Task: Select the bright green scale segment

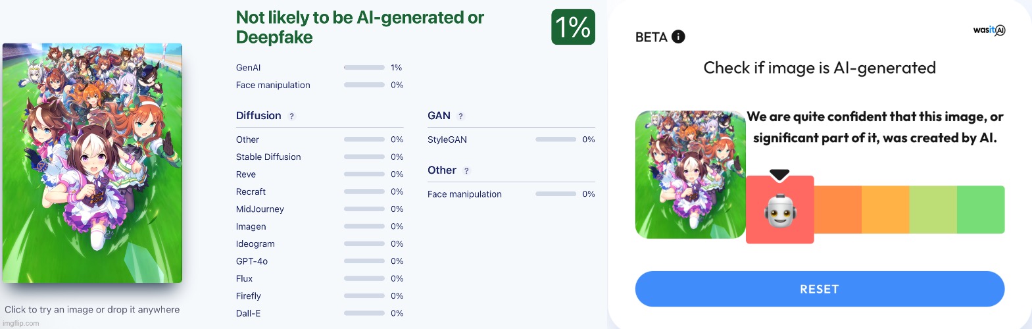Action: (x=981, y=209)
